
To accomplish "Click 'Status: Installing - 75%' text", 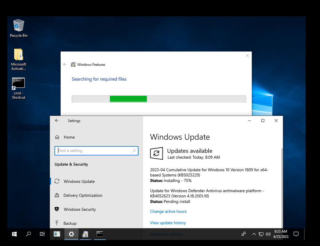I will (x=171, y=181).
